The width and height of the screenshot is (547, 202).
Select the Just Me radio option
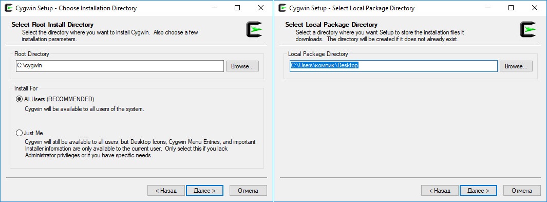click(x=30, y=133)
